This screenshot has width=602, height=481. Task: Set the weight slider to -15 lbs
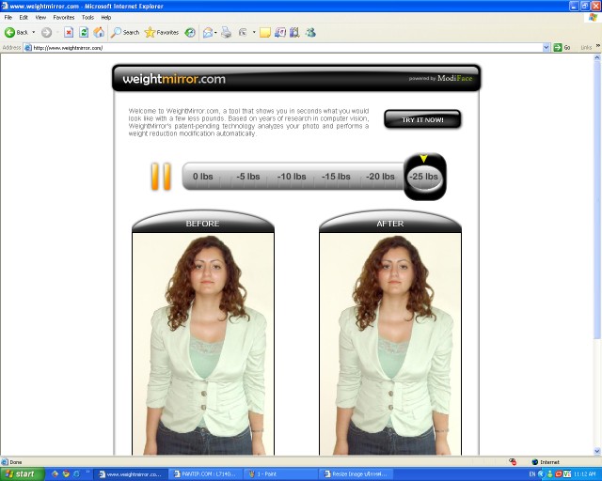pyautogui.click(x=336, y=177)
